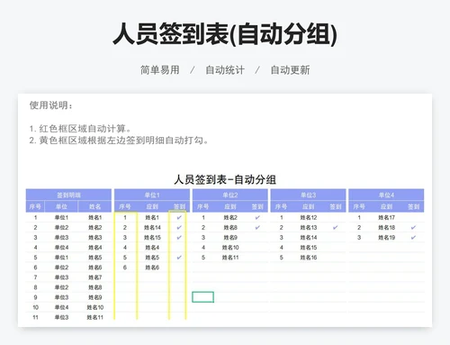Select cell 姓名12 under 单位3
Image resolution: width=450 pixels, height=345 pixels.
(x=309, y=217)
